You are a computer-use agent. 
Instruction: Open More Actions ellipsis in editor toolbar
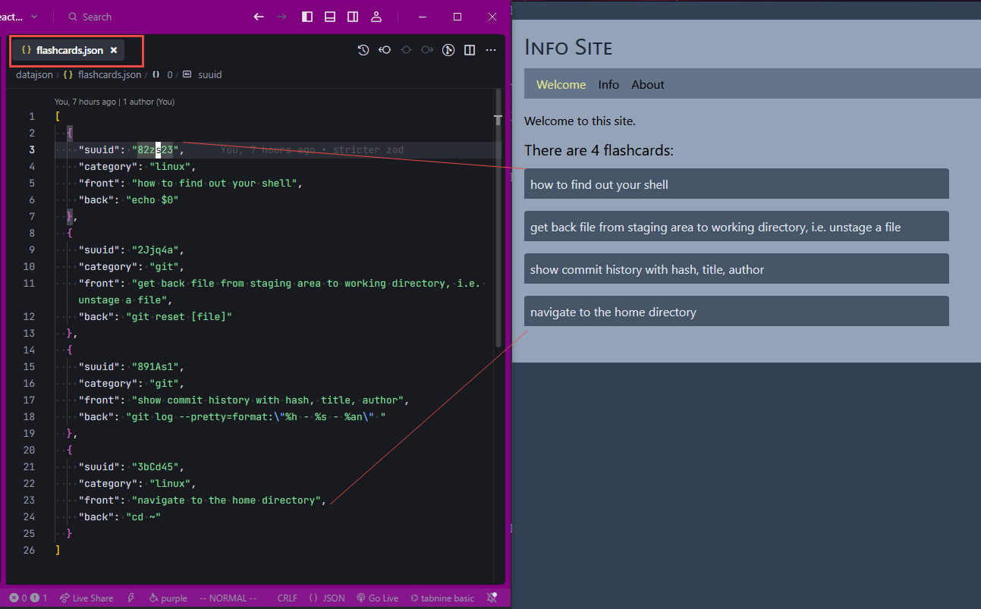pyautogui.click(x=491, y=50)
